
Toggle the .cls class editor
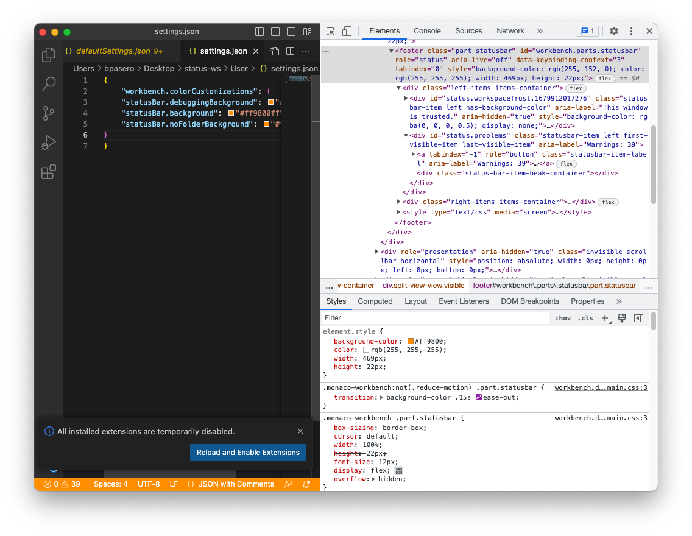click(585, 317)
